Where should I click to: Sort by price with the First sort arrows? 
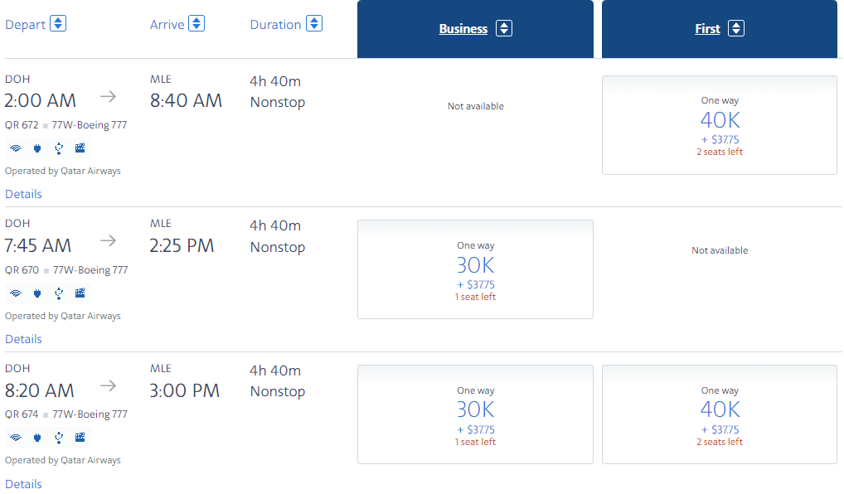click(736, 29)
